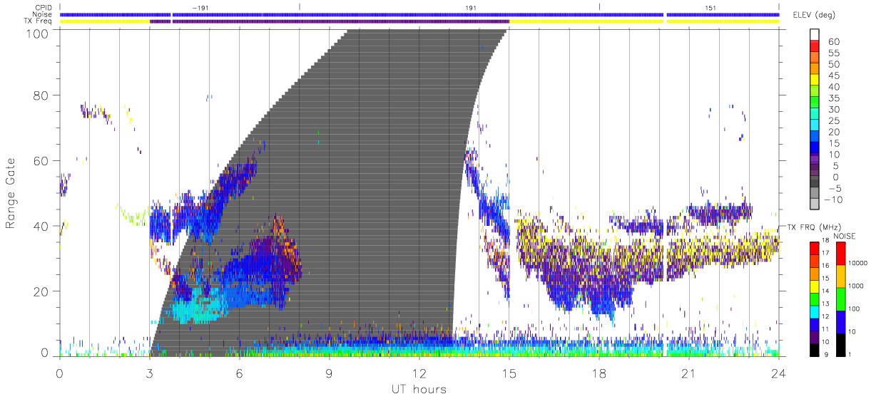Select the green segment of NOISE color bar
This screenshot has height=404, width=876.
(x=842, y=299)
